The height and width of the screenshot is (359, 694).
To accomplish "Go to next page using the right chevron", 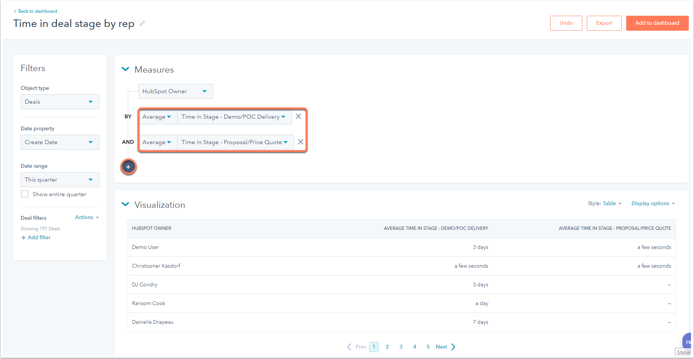I will (453, 347).
